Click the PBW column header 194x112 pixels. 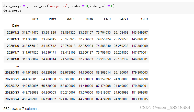coord(52,19)
